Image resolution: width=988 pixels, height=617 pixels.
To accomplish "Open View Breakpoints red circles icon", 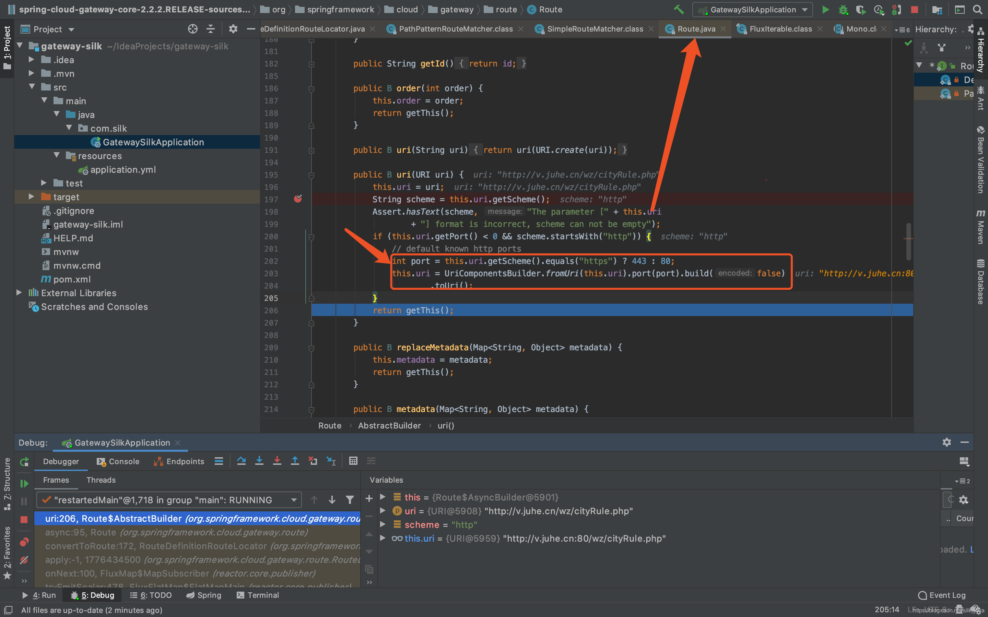I will tap(24, 542).
